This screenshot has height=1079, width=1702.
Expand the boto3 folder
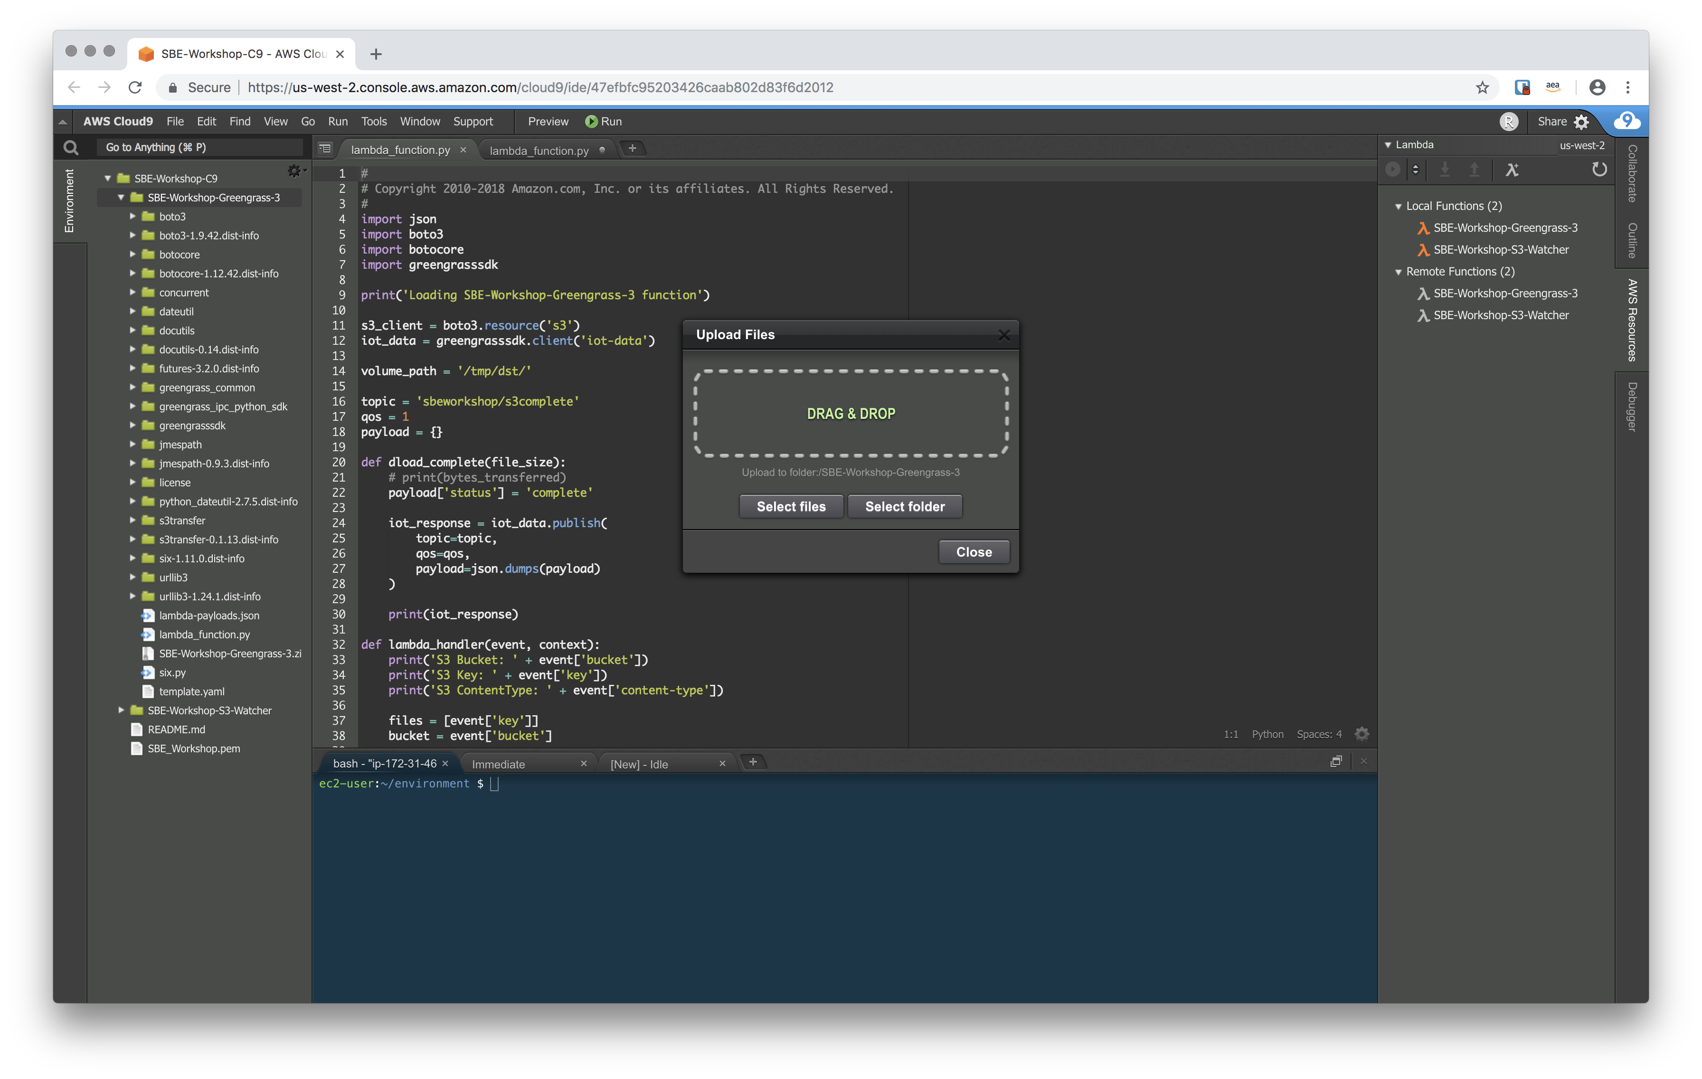pyautogui.click(x=132, y=217)
